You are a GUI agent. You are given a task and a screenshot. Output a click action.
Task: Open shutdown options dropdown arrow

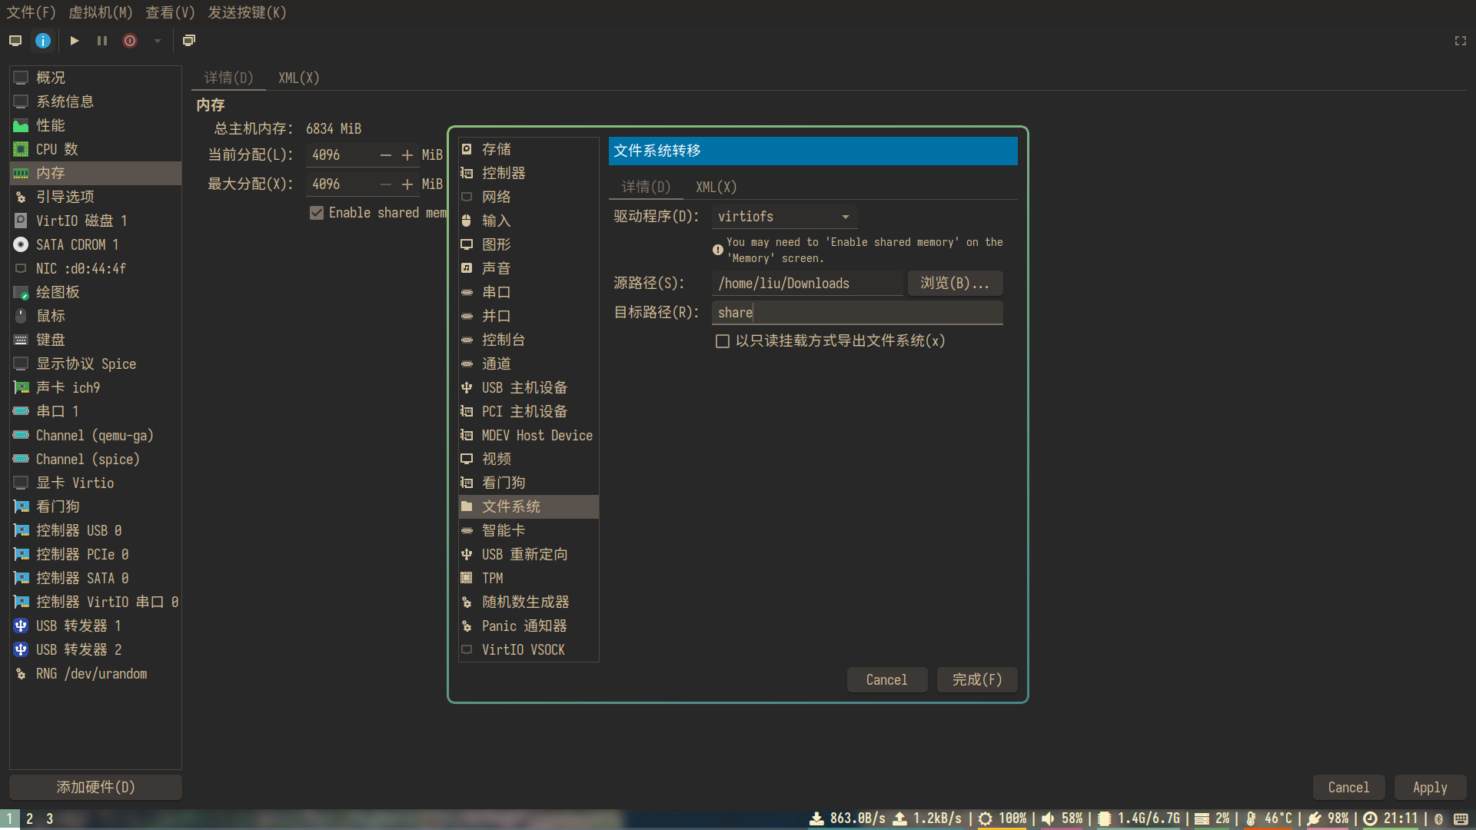pyautogui.click(x=158, y=41)
